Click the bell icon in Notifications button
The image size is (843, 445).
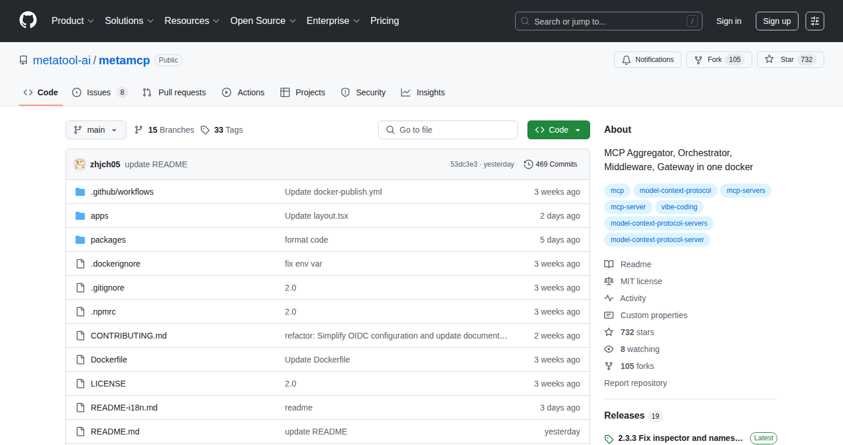[x=626, y=60]
